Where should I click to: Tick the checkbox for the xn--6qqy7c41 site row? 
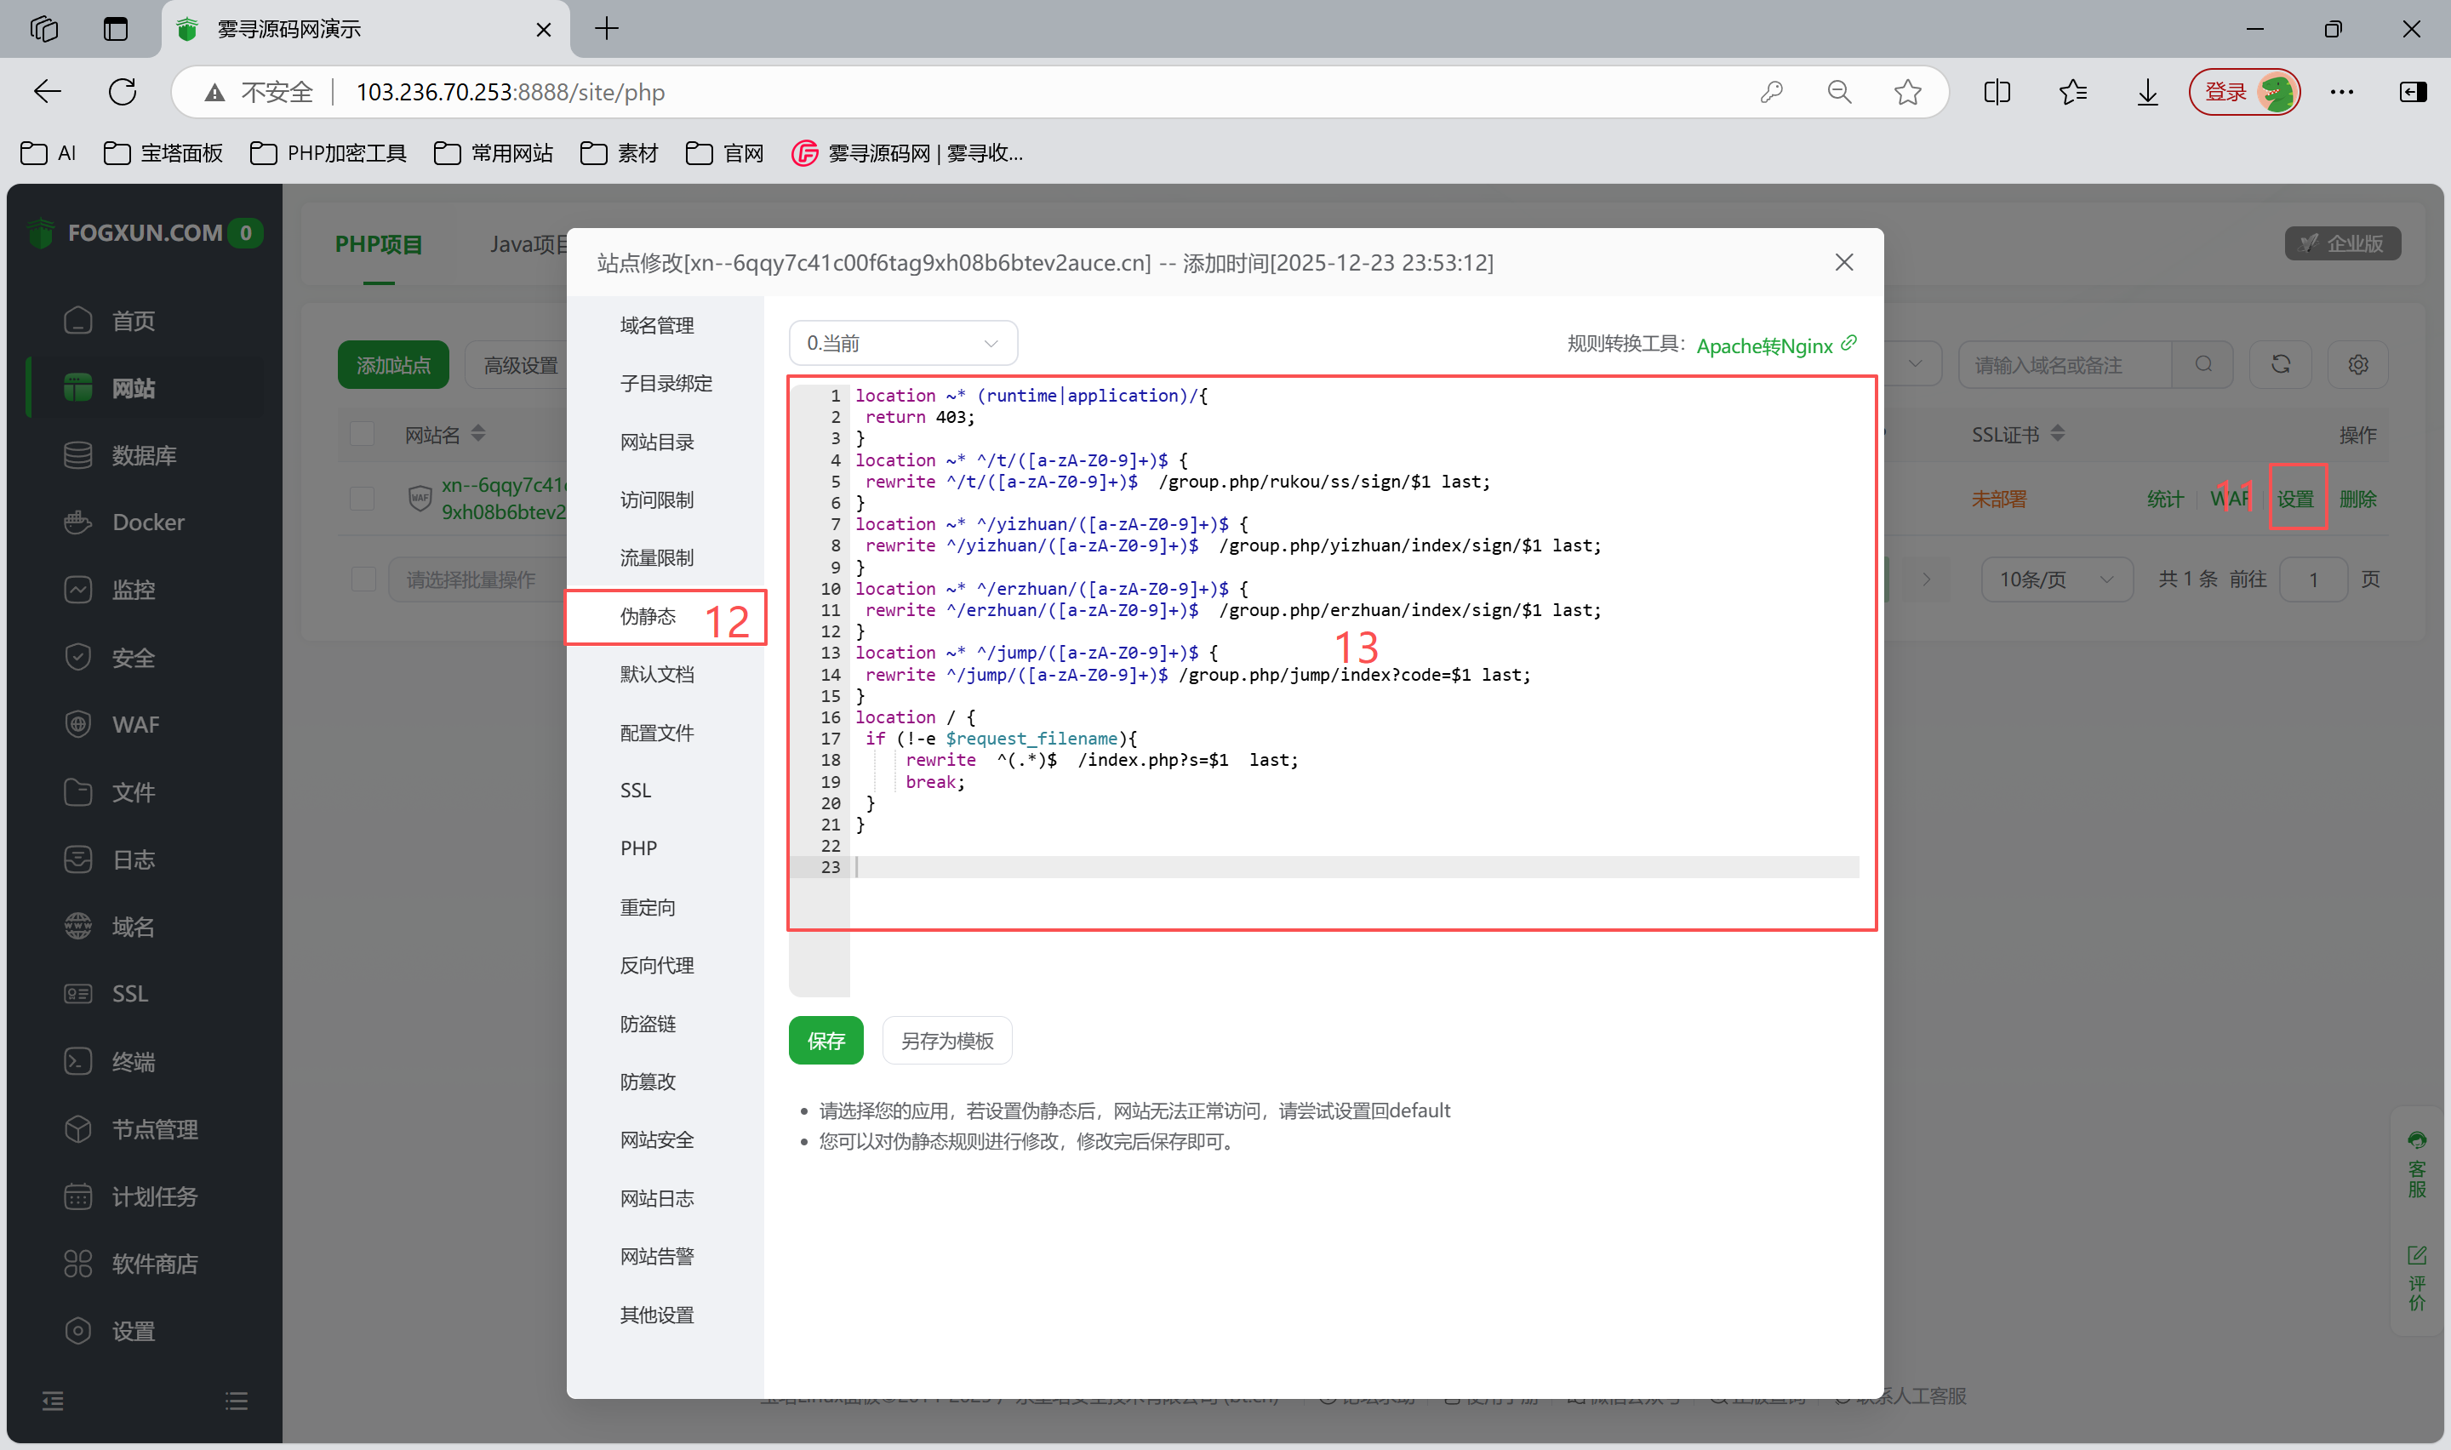[x=363, y=499]
